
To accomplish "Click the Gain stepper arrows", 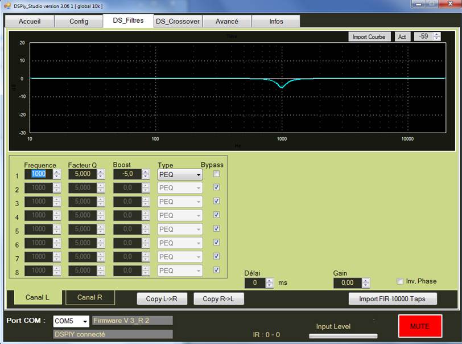I will click(366, 283).
